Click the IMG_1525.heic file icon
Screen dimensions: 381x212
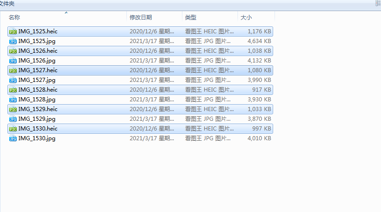[13, 31]
